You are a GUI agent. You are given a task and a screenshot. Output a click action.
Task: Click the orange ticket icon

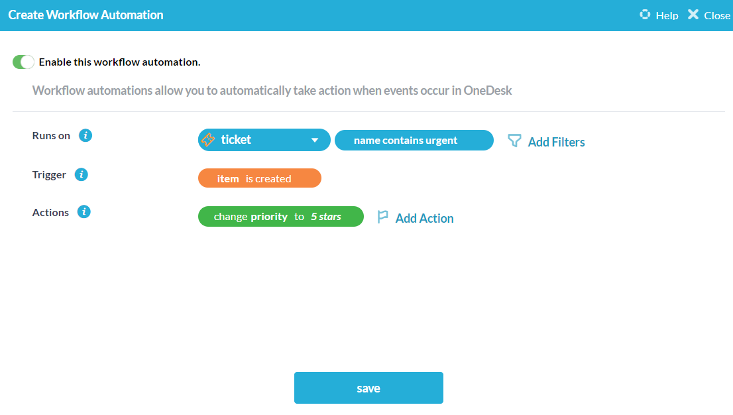(x=208, y=139)
